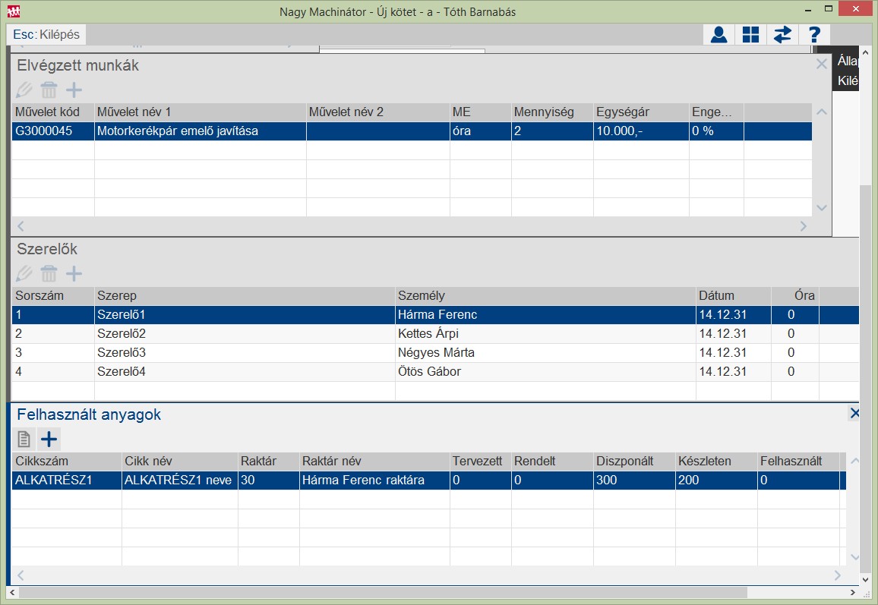The image size is (878, 605).
Task: Select ALKATRÉSZ1 item number cell
Action: [x=67, y=481]
